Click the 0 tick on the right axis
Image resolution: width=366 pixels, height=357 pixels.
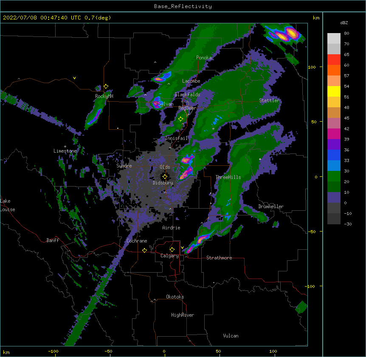point(316,177)
